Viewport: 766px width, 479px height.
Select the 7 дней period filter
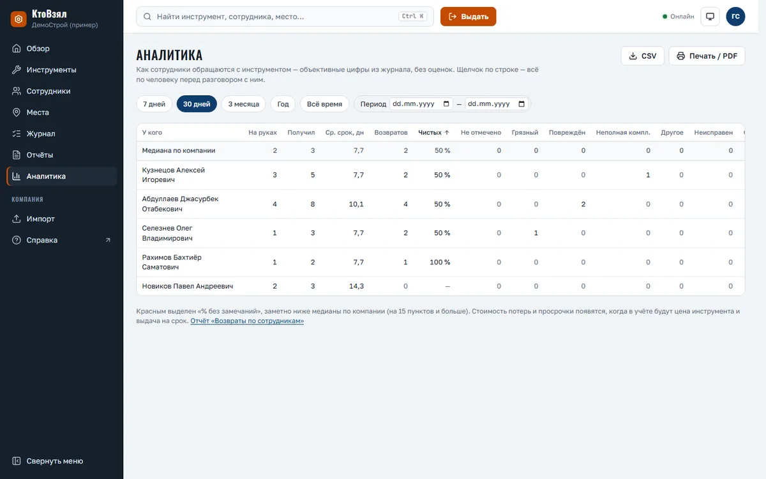pos(154,104)
